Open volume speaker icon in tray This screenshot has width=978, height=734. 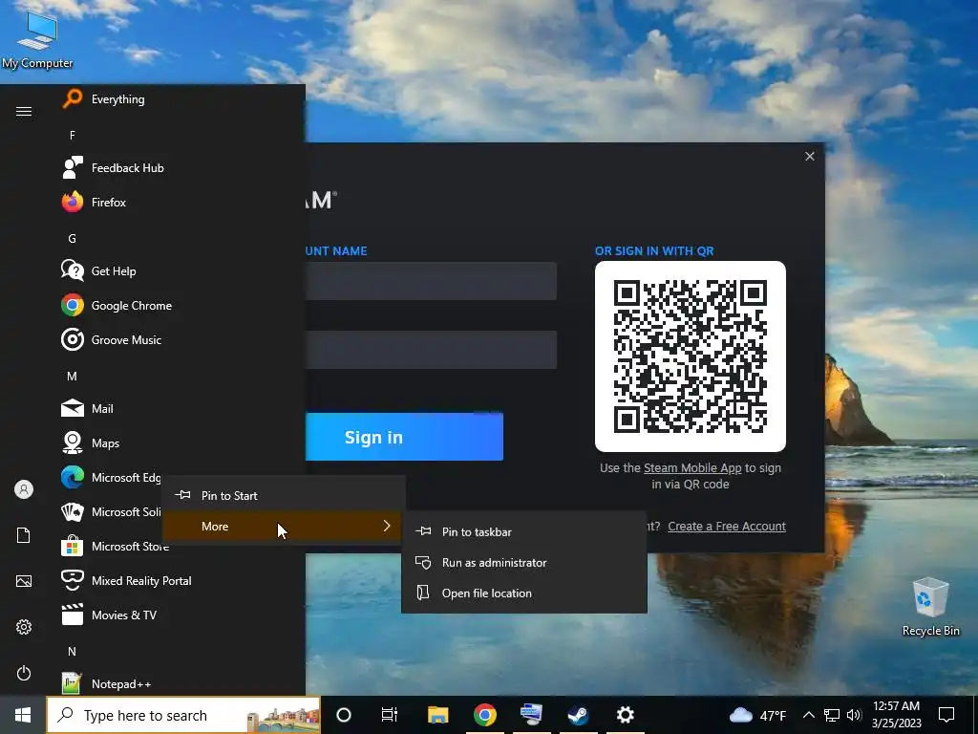pos(854,715)
